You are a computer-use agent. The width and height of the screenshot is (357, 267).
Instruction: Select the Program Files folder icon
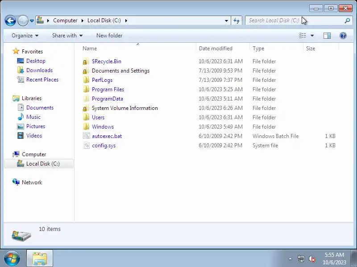coord(86,89)
